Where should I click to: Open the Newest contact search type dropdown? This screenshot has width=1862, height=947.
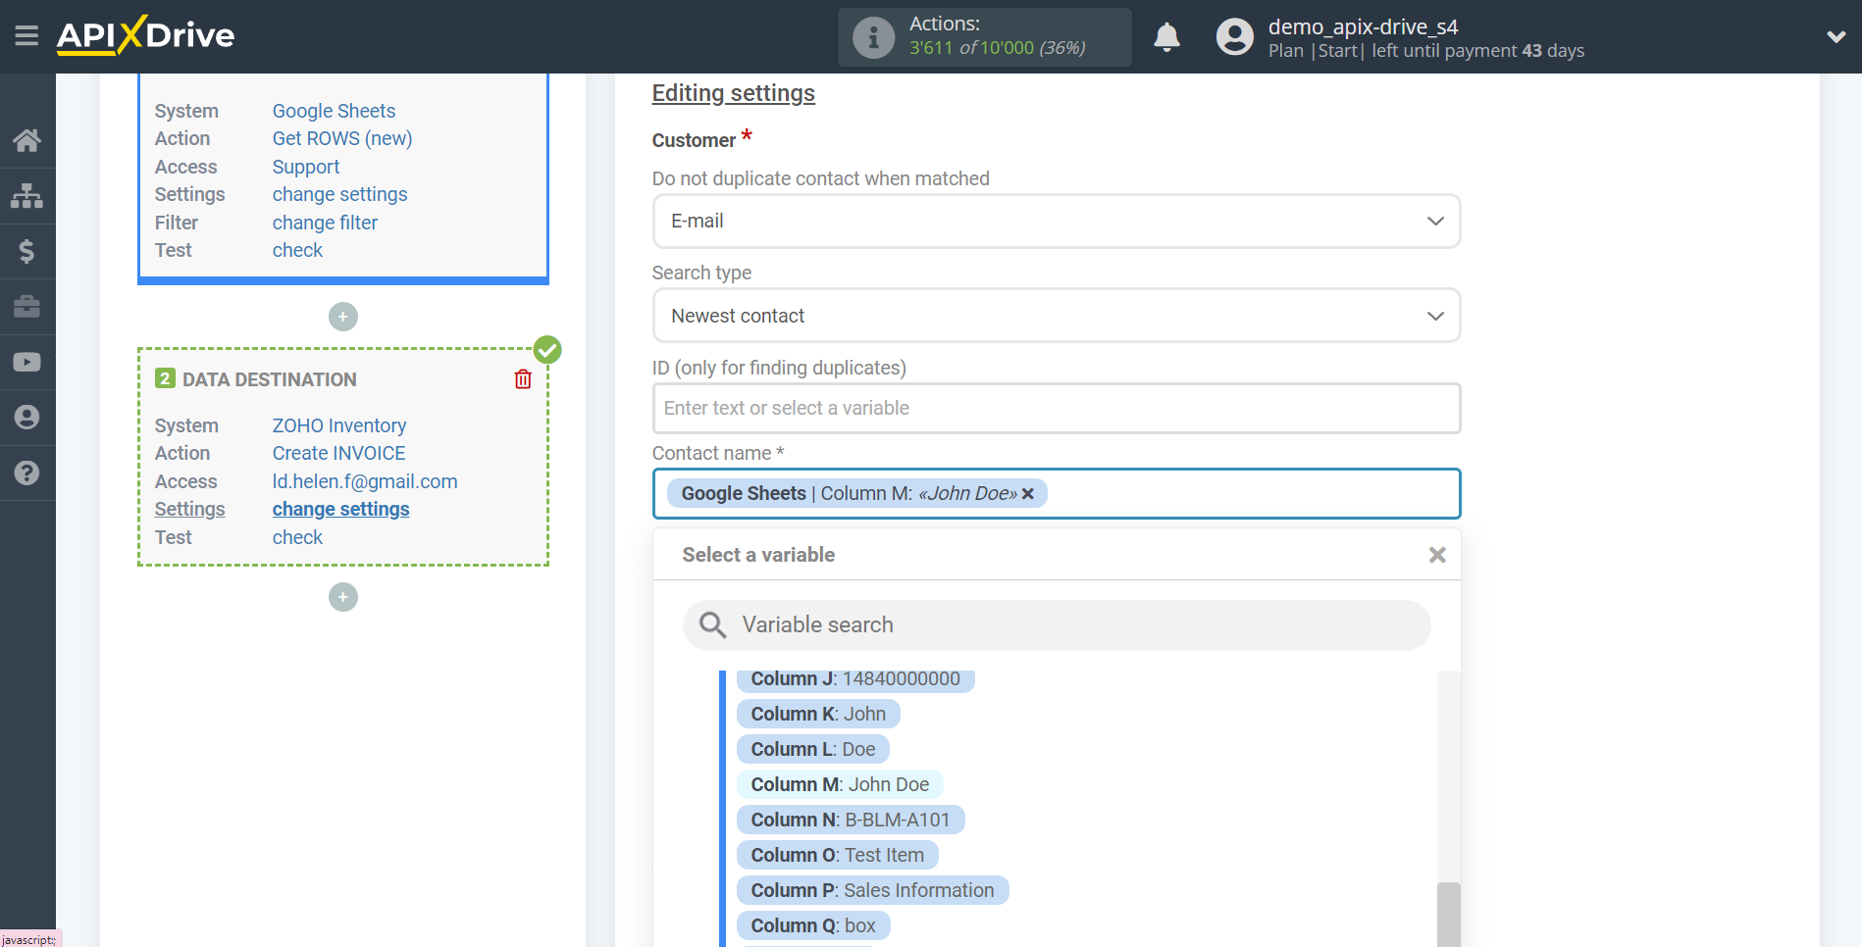(1057, 316)
